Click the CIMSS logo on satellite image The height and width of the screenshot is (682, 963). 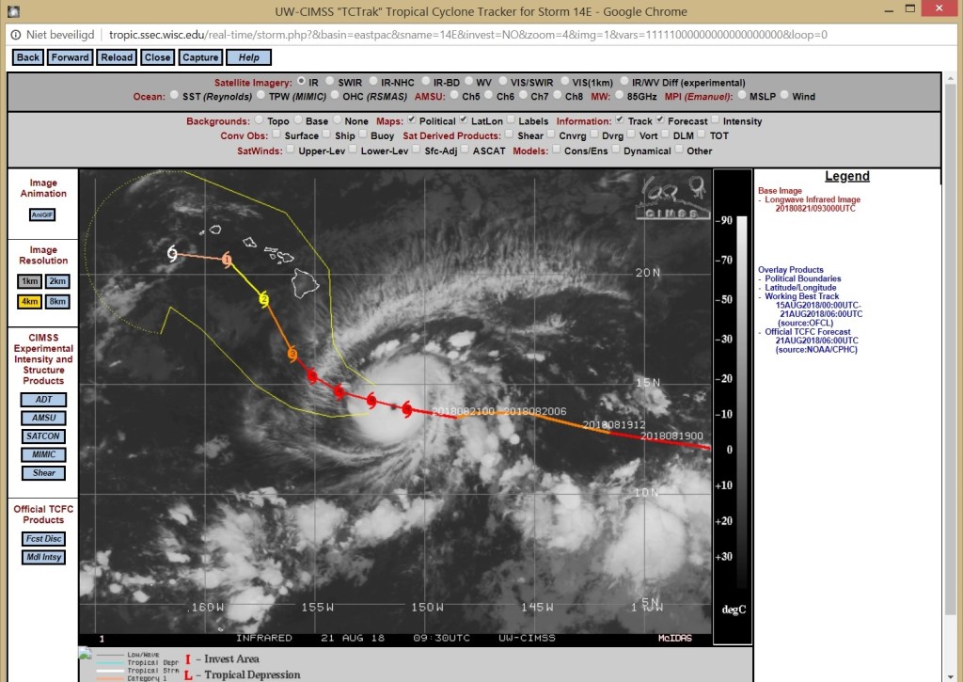tap(672, 199)
